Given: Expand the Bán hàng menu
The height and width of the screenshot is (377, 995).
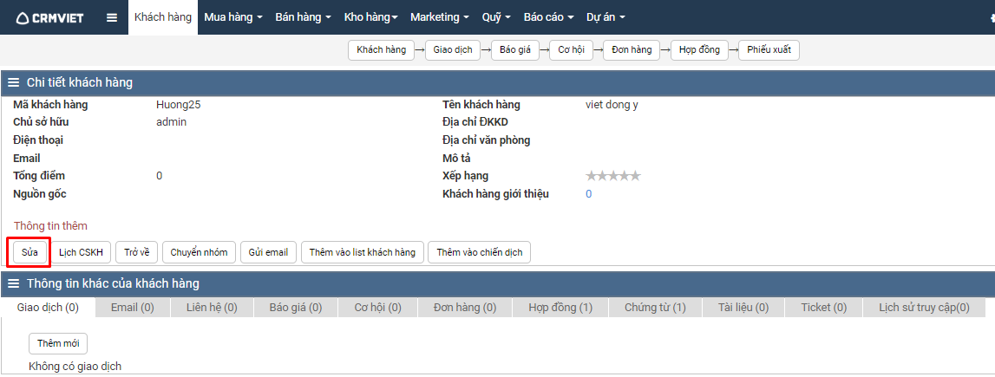Looking at the screenshot, I should (x=303, y=17).
